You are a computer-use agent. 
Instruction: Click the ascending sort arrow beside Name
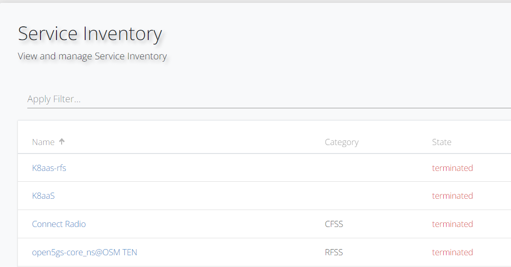point(62,141)
